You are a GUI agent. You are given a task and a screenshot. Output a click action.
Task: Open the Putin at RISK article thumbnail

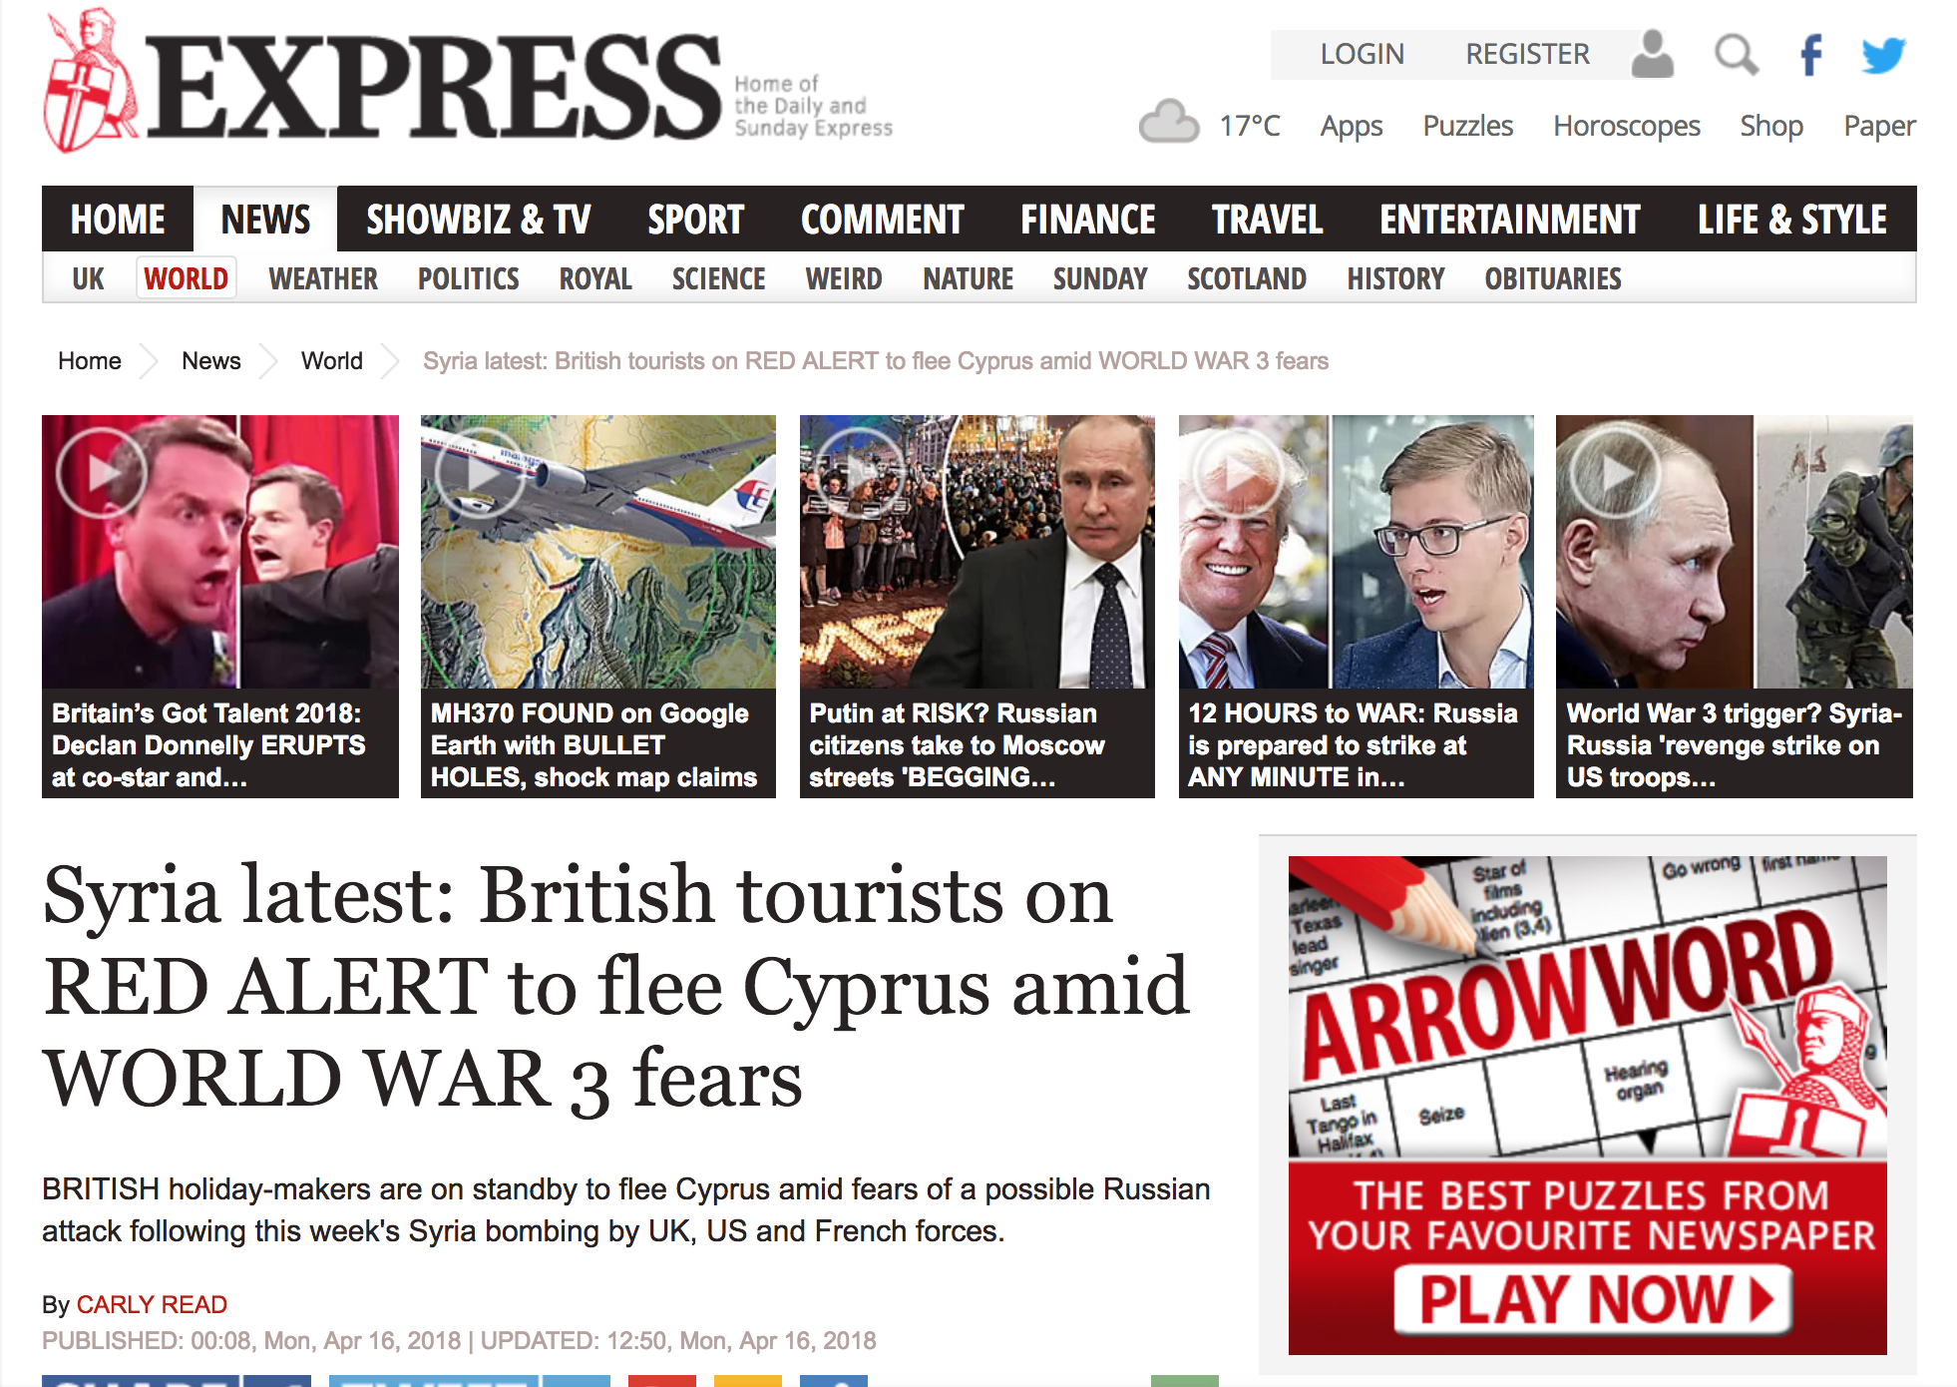coord(977,552)
